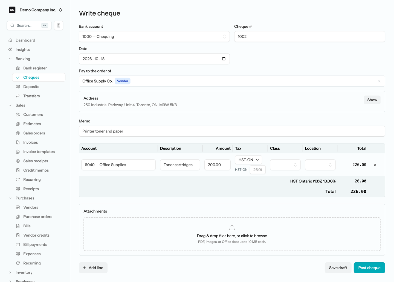Post the cheque
The image size is (394, 282).
pyautogui.click(x=369, y=268)
